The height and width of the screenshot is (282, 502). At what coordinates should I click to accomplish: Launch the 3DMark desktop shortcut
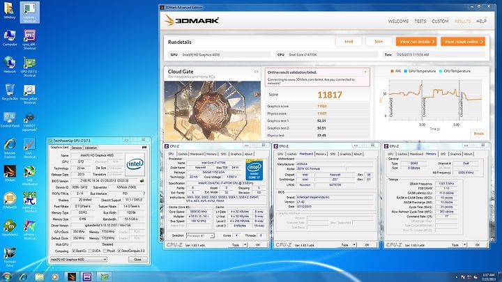10,173
